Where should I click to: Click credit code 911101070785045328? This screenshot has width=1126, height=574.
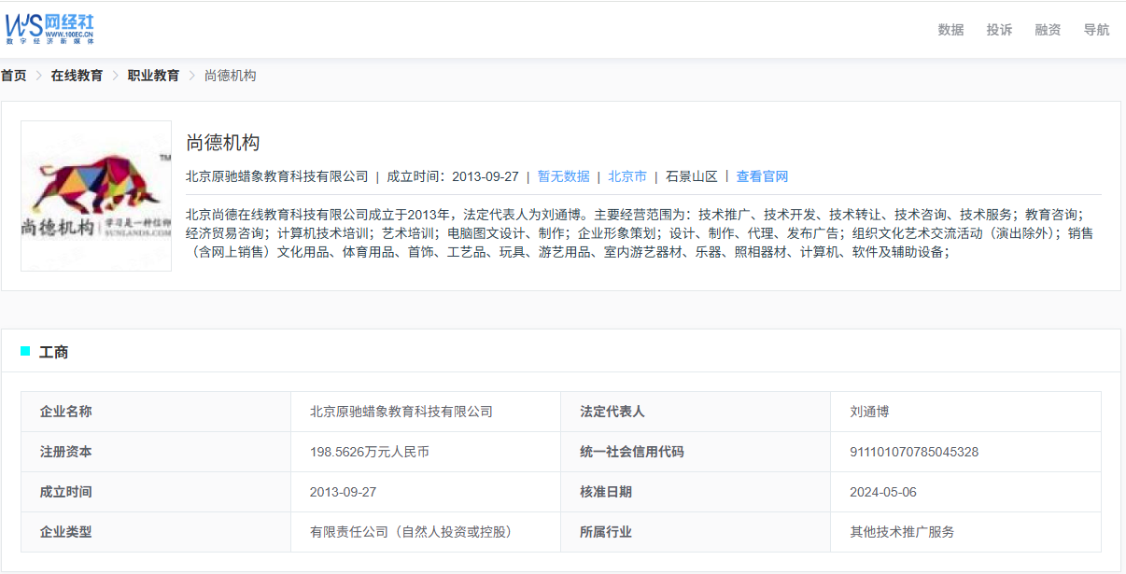[x=914, y=452]
